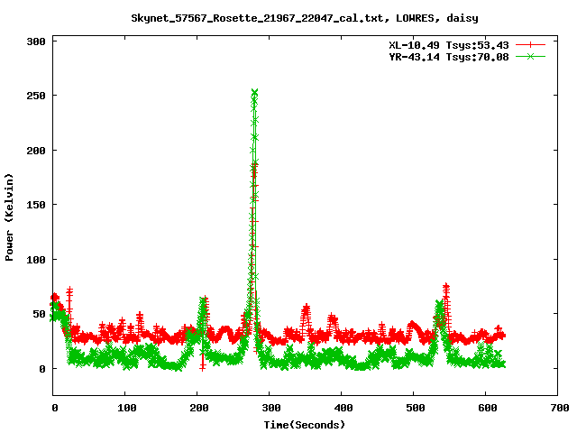The height and width of the screenshot is (433, 577).
Task: Click the y-axis tick label 200
Action: (x=36, y=151)
